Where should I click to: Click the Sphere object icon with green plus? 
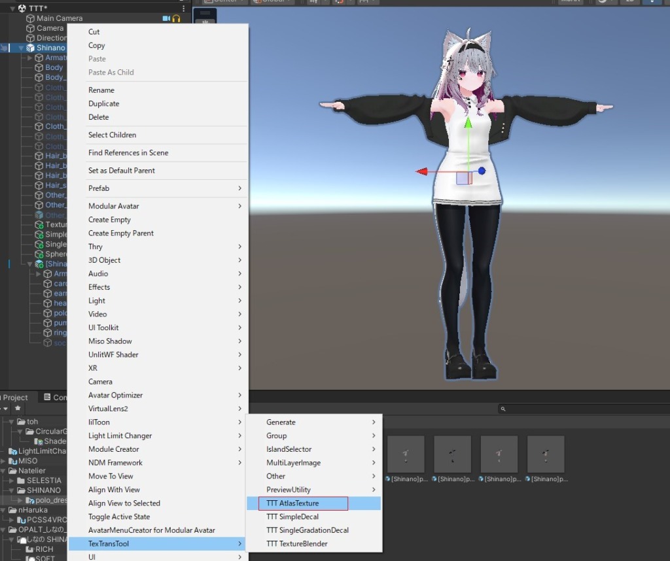click(x=39, y=254)
